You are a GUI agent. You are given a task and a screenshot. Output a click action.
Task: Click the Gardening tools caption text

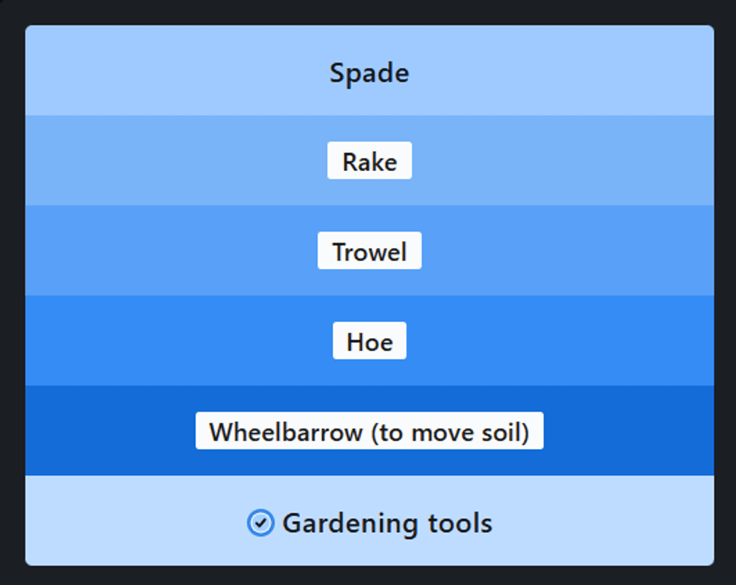click(x=386, y=524)
